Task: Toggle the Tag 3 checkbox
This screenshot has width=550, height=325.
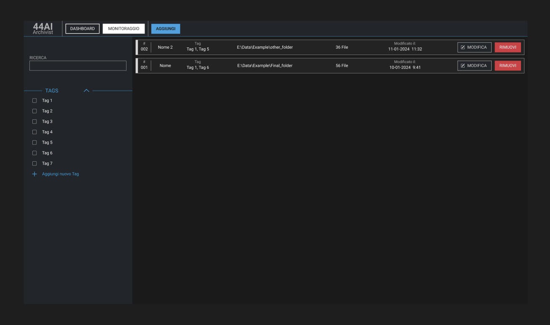Action: [35, 122]
